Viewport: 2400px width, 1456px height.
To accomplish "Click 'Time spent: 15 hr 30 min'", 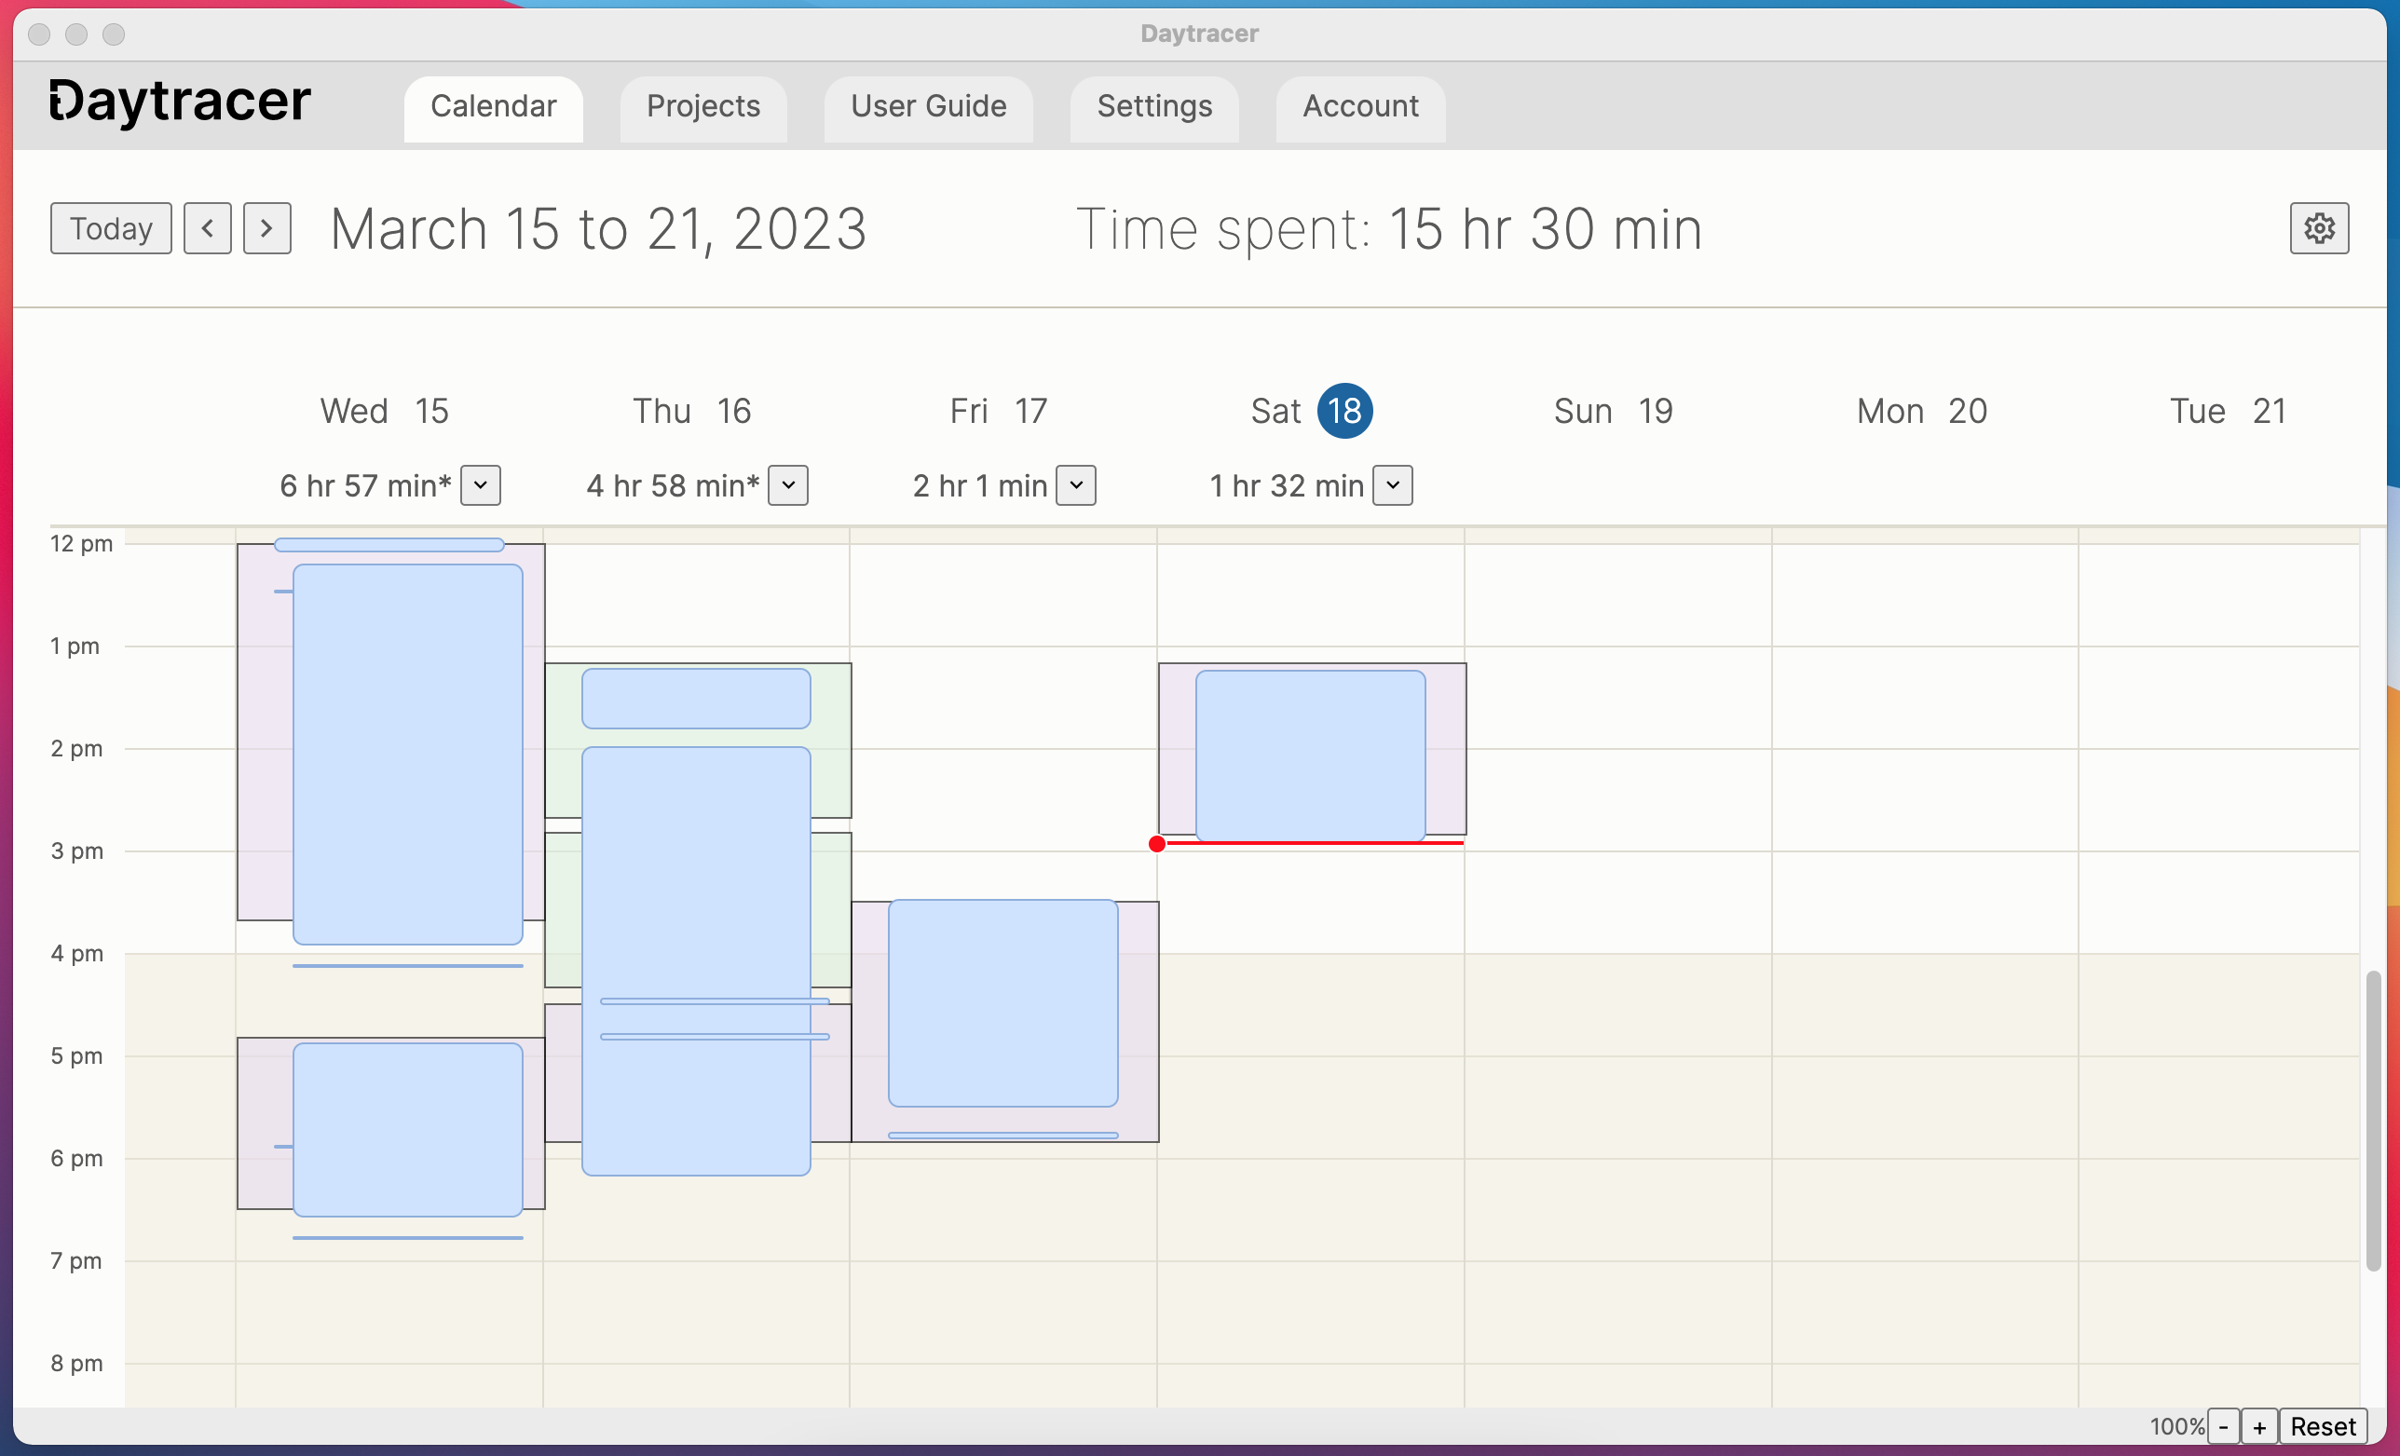I will (1389, 230).
